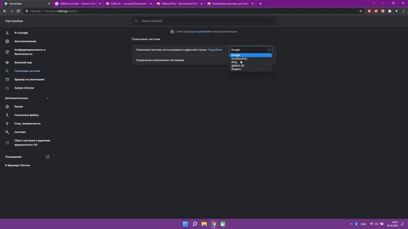
Task: Click the wrench icon beside Система
Action: click(7, 132)
